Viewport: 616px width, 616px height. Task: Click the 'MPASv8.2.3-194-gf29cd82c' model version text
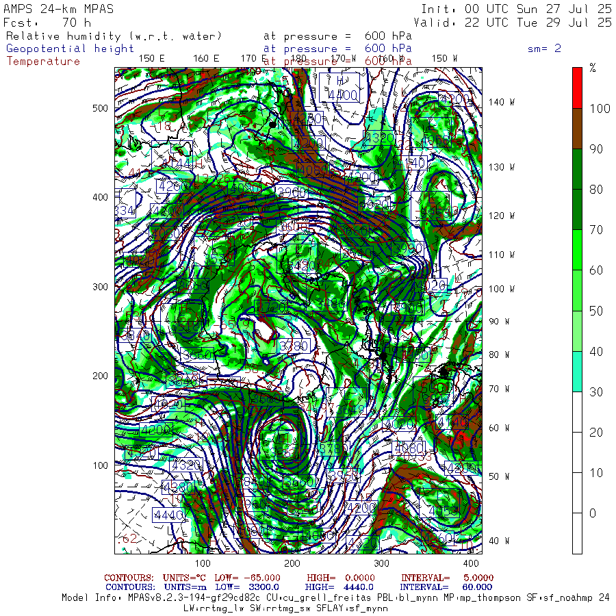click(194, 598)
